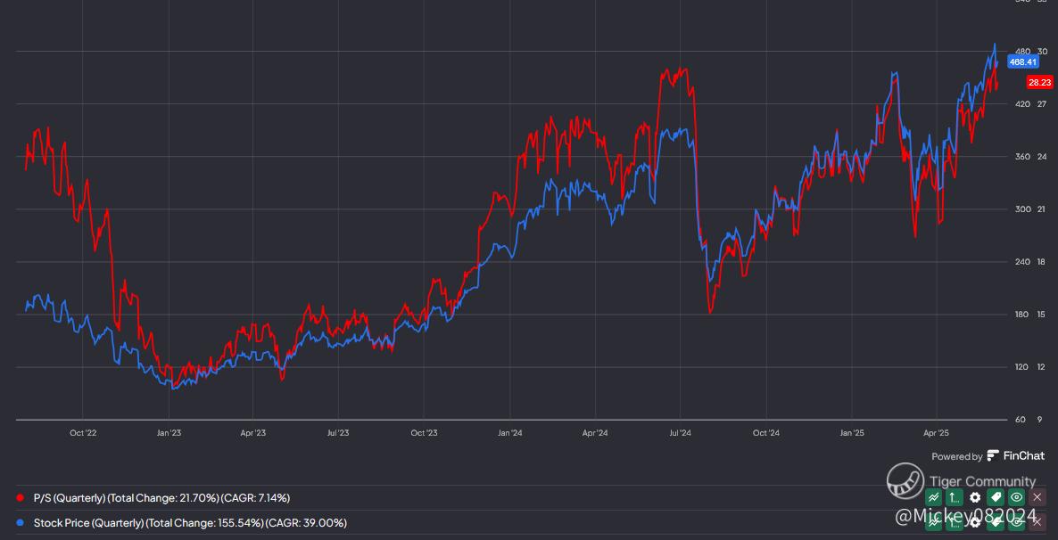This screenshot has height=540, width=1058.
Task: Click the Oct '22 date axis label
Action: (82, 433)
